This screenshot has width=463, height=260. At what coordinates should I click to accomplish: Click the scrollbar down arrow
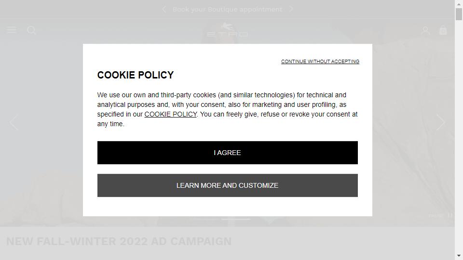(x=459, y=256)
